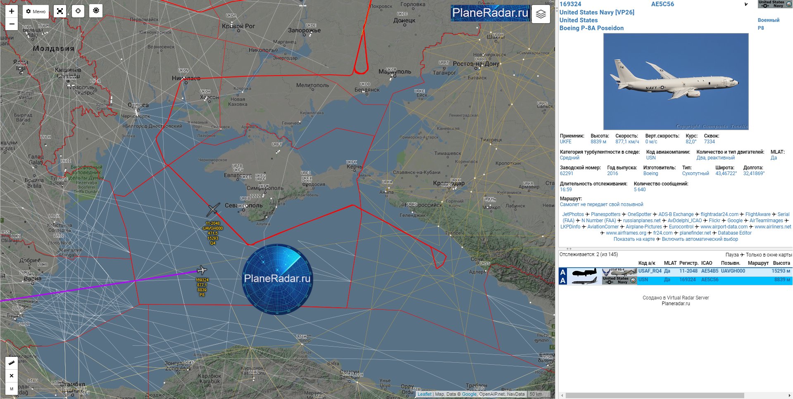Collapse the aircraft details arrow

coord(746,5)
